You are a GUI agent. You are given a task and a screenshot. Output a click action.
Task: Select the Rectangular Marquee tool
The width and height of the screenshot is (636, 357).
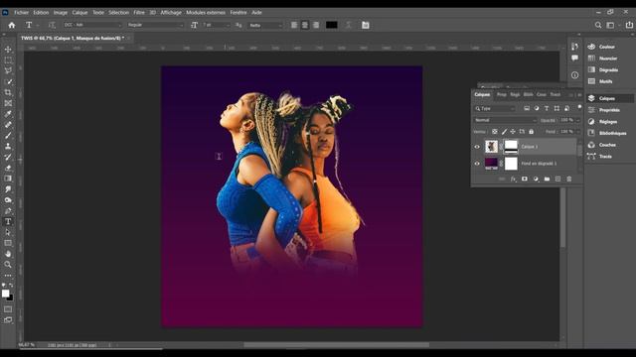[x=8, y=60]
